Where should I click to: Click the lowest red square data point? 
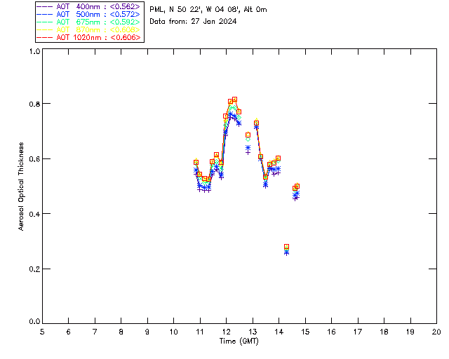(286, 247)
